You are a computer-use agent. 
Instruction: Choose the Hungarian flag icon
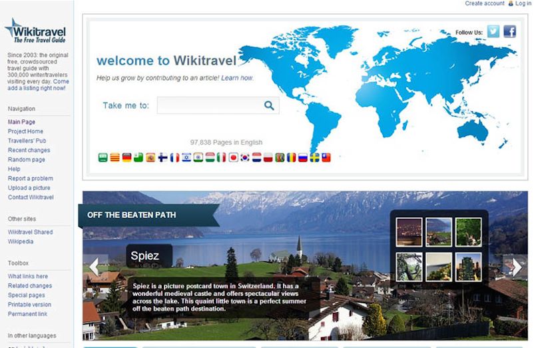pos(210,157)
